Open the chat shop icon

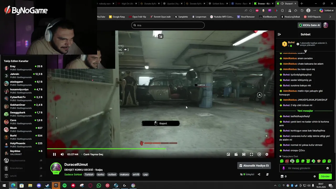[x=282, y=176]
